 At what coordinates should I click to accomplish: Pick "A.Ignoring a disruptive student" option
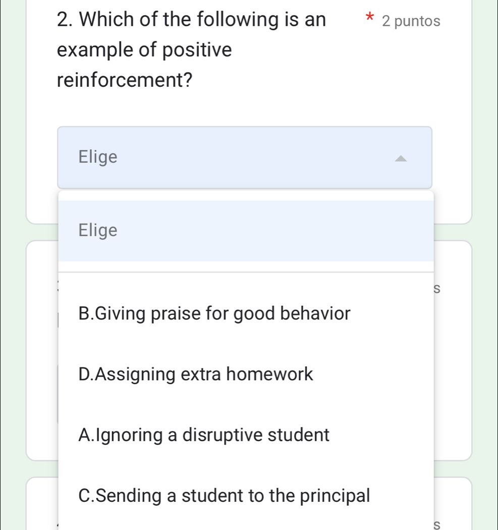pos(204,435)
